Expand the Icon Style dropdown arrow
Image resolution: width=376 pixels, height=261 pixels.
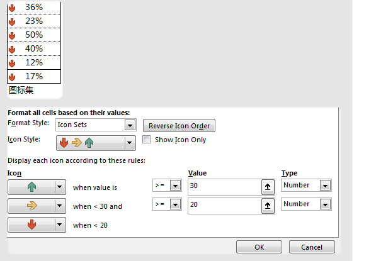pos(130,143)
